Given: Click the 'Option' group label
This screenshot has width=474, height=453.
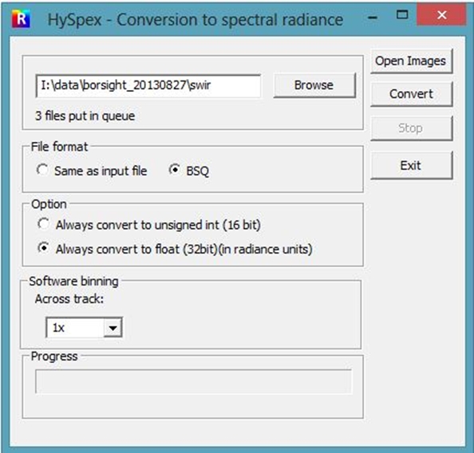Looking at the screenshot, I should [49, 204].
